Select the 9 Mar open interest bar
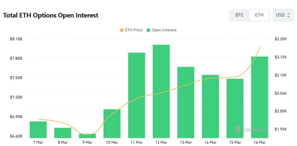 [87, 136]
